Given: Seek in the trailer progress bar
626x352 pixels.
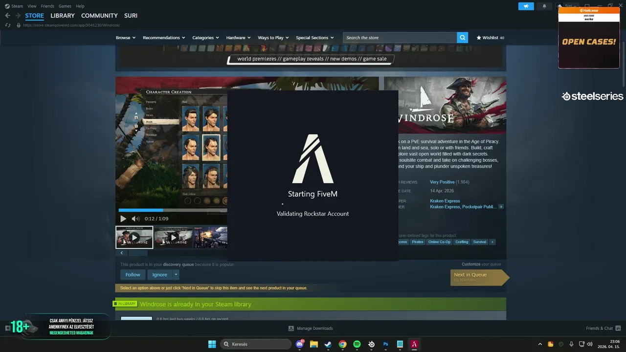Looking at the screenshot, I should pos(172,210).
